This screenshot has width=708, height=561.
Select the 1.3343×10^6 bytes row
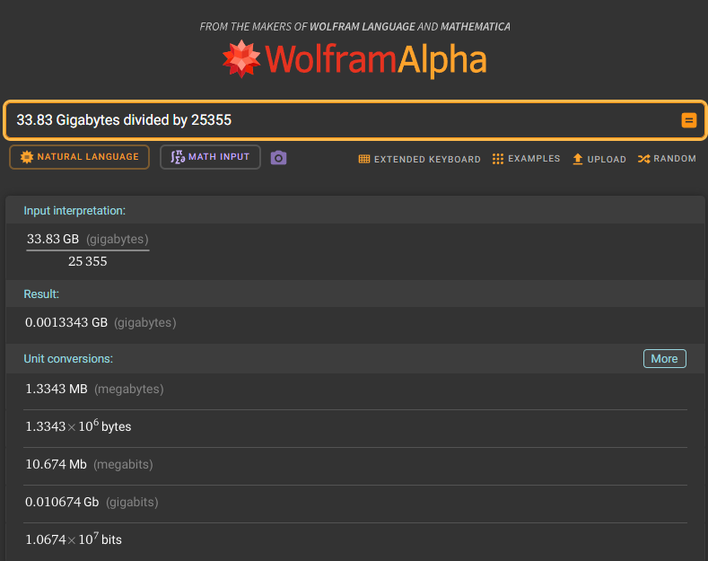(x=78, y=426)
